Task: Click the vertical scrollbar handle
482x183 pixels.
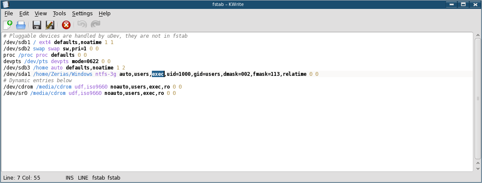Action: coord(477,98)
